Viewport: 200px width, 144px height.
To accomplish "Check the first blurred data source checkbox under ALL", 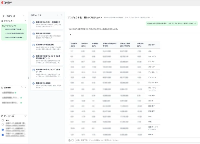I will click(3, 124).
